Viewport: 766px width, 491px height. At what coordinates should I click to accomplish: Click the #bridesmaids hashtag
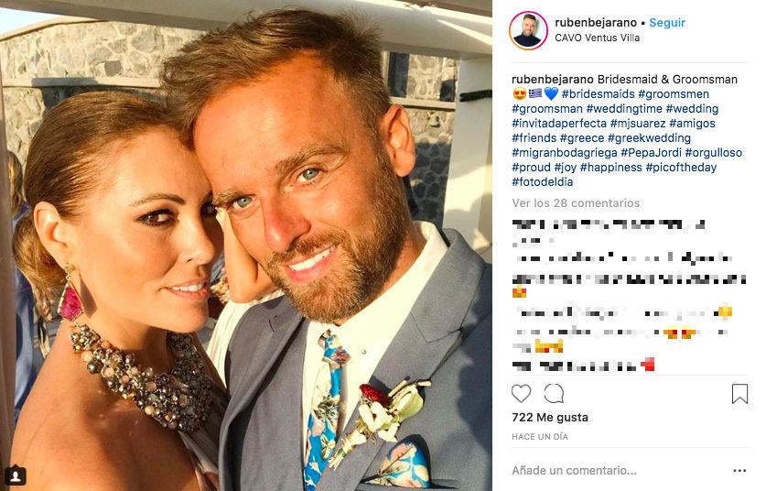click(598, 94)
